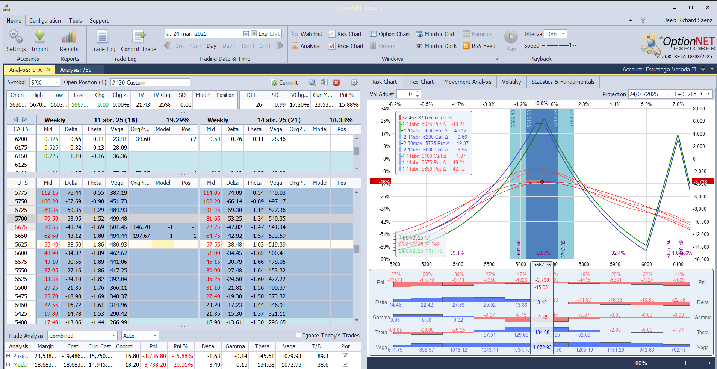Start playback with the Play button

coord(511,41)
